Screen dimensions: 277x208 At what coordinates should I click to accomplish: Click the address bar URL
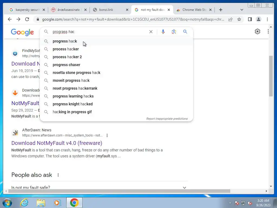133,19
